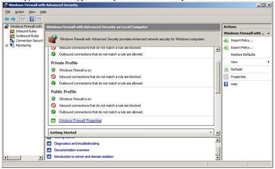Click the Connection Security Rules tree icon

pos(12,41)
